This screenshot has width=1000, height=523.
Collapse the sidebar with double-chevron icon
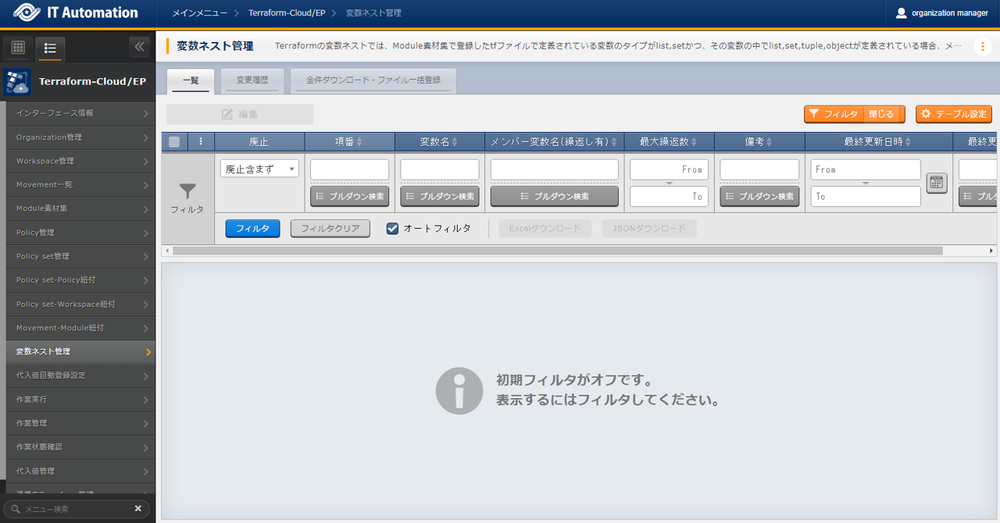pyautogui.click(x=139, y=47)
